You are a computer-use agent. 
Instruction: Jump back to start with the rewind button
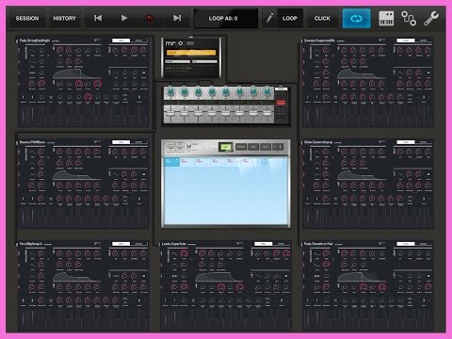point(98,18)
